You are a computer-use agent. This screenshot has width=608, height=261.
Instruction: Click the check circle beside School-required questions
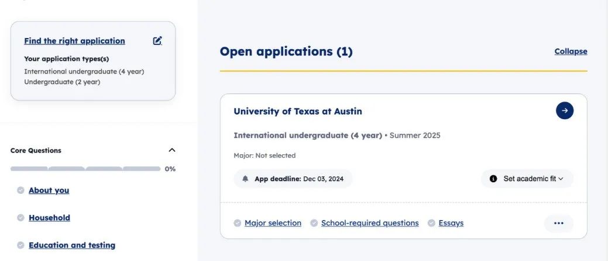tap(314, 223)
